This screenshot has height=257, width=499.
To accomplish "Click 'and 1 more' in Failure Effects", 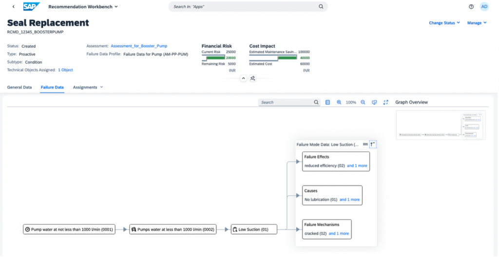I will click(357, 166).
